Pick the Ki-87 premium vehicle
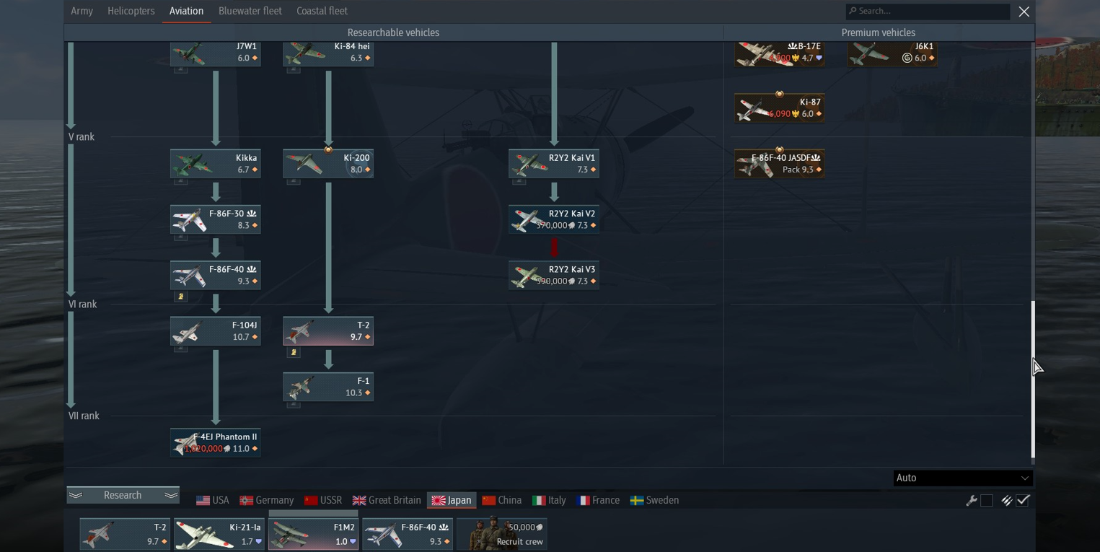 click(780, 108)
